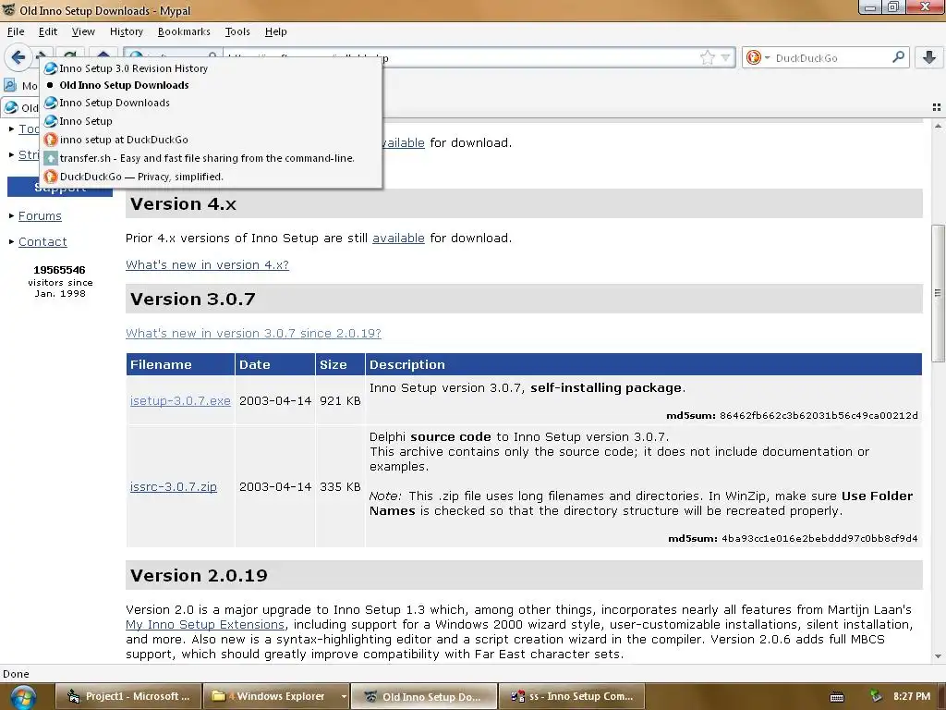946x710 pixels.
Task: Download isetup-3.0.7.exe
Action: click(x=180, y=400)
